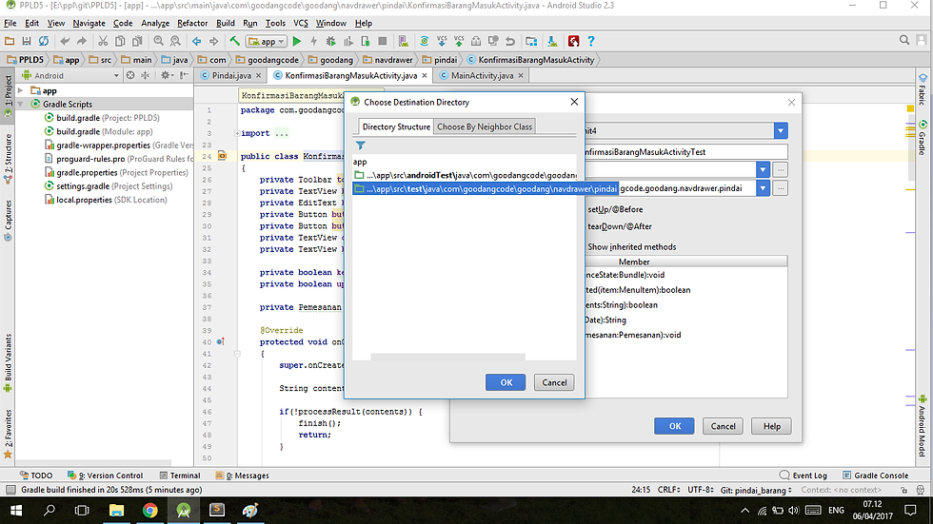Viewport: 933px width, 524px height.
Task: Collapse the Gradle Scripts tree node
Action: (x=21, y=104)
